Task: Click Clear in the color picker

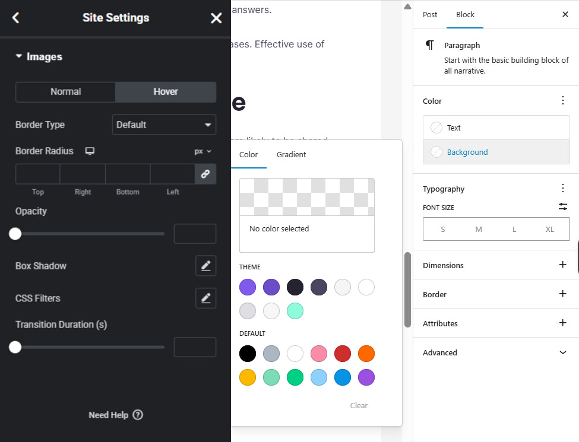Action: coord(359,405)
